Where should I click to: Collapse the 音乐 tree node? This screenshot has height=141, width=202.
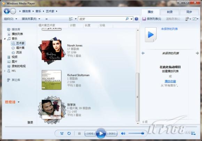coord(5,39)
